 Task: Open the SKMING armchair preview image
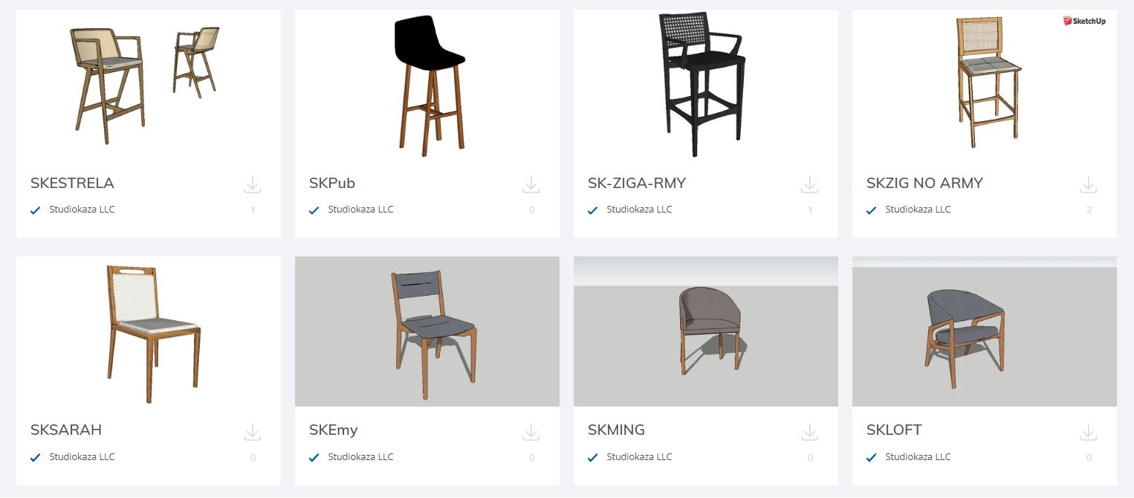click(706, 332)
